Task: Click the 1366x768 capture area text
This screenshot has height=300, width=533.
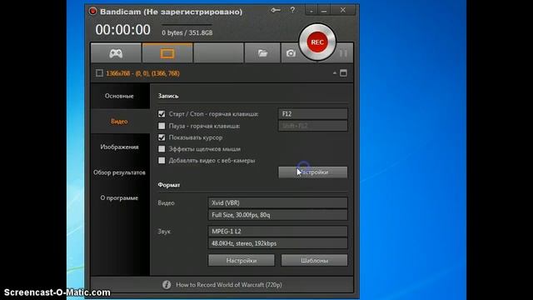Action: coord(142,73)
